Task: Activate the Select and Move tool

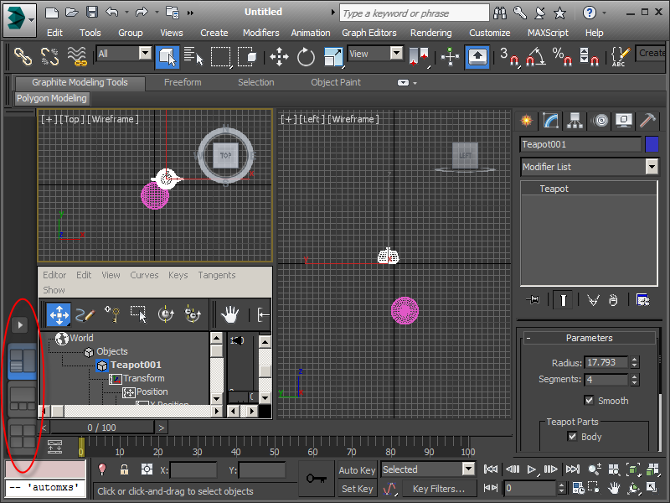Action: coord(279,56)
